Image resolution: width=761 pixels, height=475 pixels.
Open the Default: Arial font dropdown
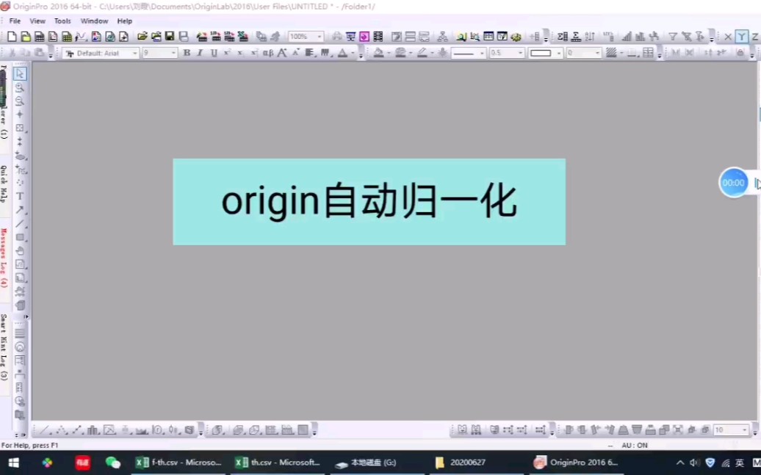pos(134,52)
